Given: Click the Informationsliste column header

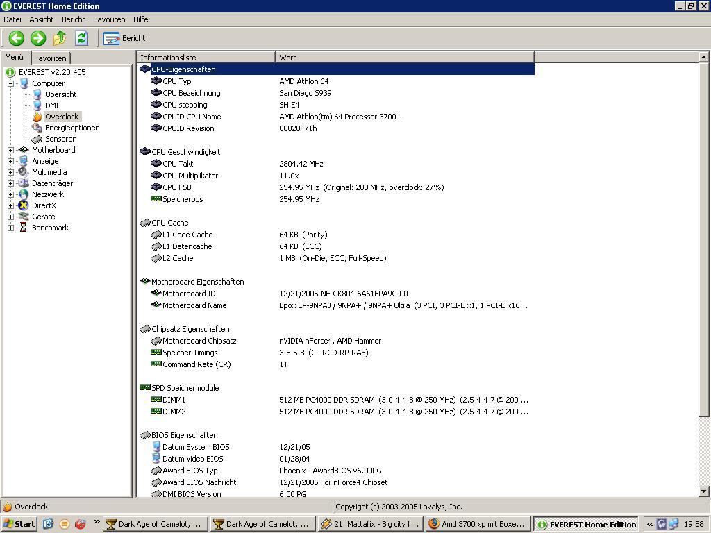Looking at the screenshot, I should click(x=206, y=57).
